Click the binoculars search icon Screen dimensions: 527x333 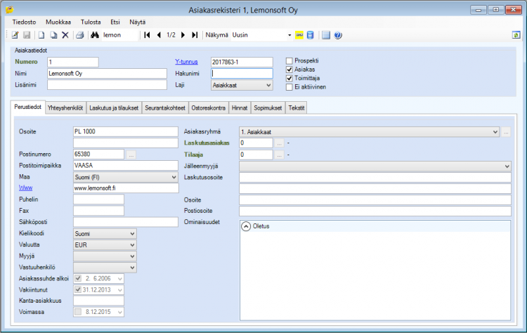click(94, 35)
